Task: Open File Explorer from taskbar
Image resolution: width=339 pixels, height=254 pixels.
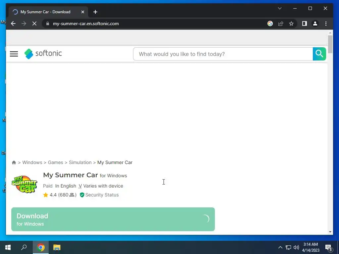Action: pos(57,247)
